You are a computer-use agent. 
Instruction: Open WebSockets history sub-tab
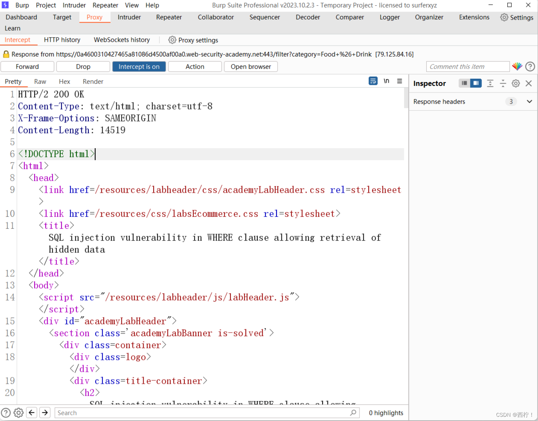point(122,40)
